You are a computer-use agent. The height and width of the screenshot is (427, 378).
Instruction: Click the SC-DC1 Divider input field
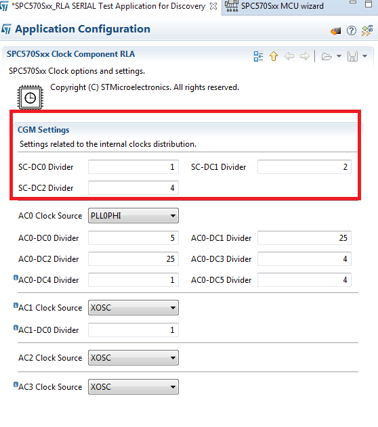coord(304,166)
